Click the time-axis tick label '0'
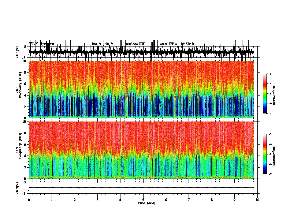Image resolution: width=290 pixels, height=224 pixels. (x=29, y=200)
